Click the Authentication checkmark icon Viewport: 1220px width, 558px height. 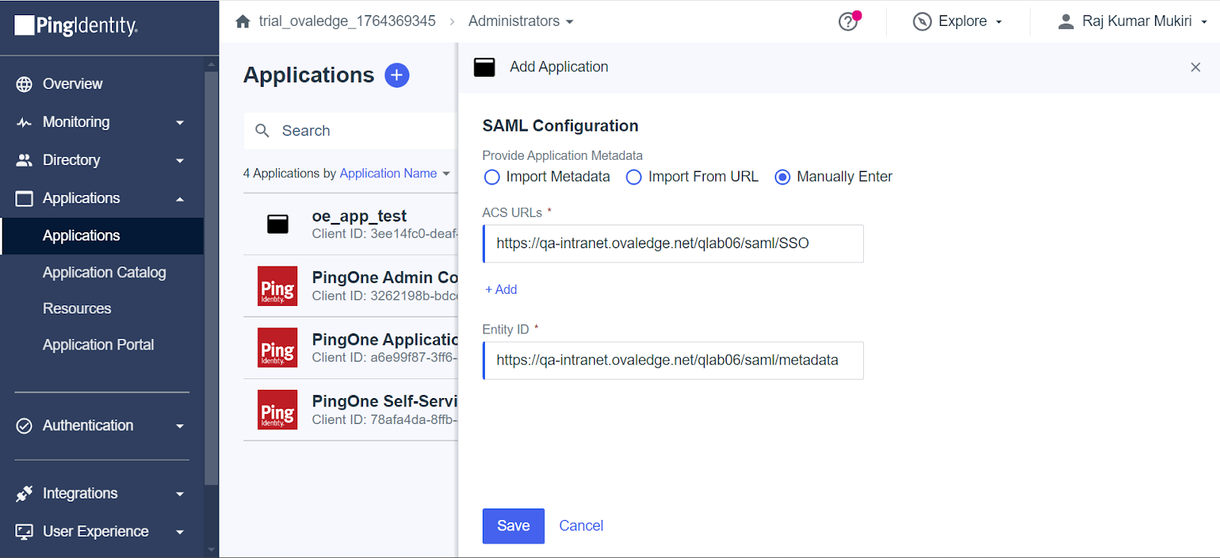coord(24,426)
